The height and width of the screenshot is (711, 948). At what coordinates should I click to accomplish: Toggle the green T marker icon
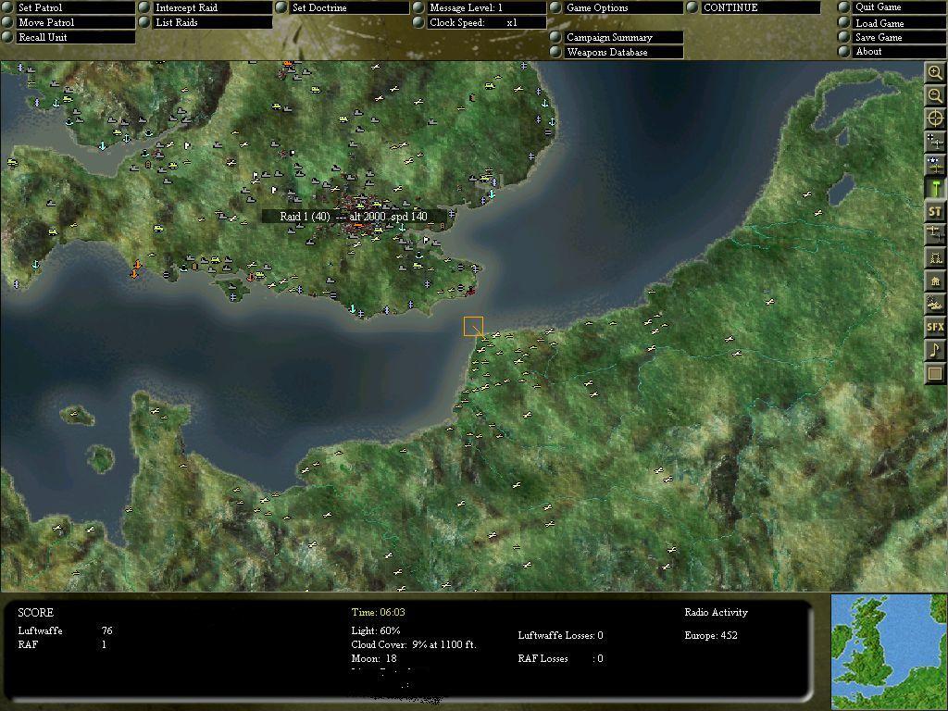pos(935,188)
